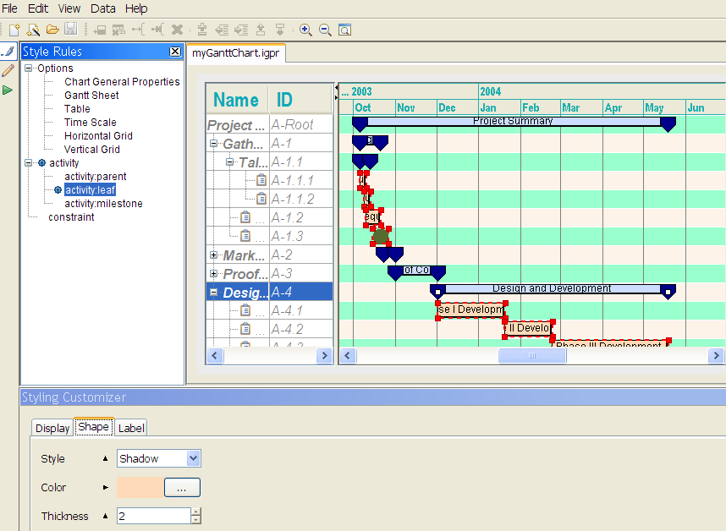Click the Zoom In magnifier icon
Screen dimensions: 726x531
(x=305, y=30)
